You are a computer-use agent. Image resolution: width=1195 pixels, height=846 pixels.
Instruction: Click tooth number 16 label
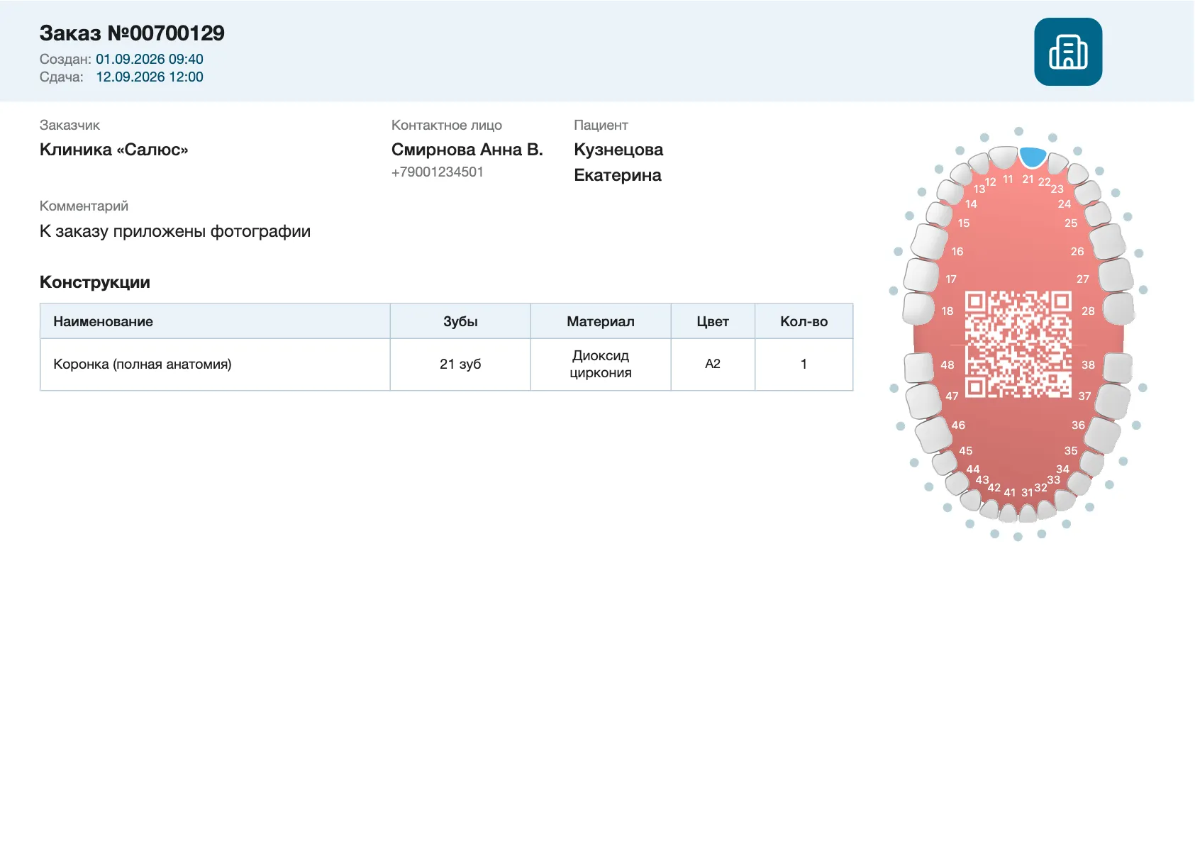tap(957, 252)
